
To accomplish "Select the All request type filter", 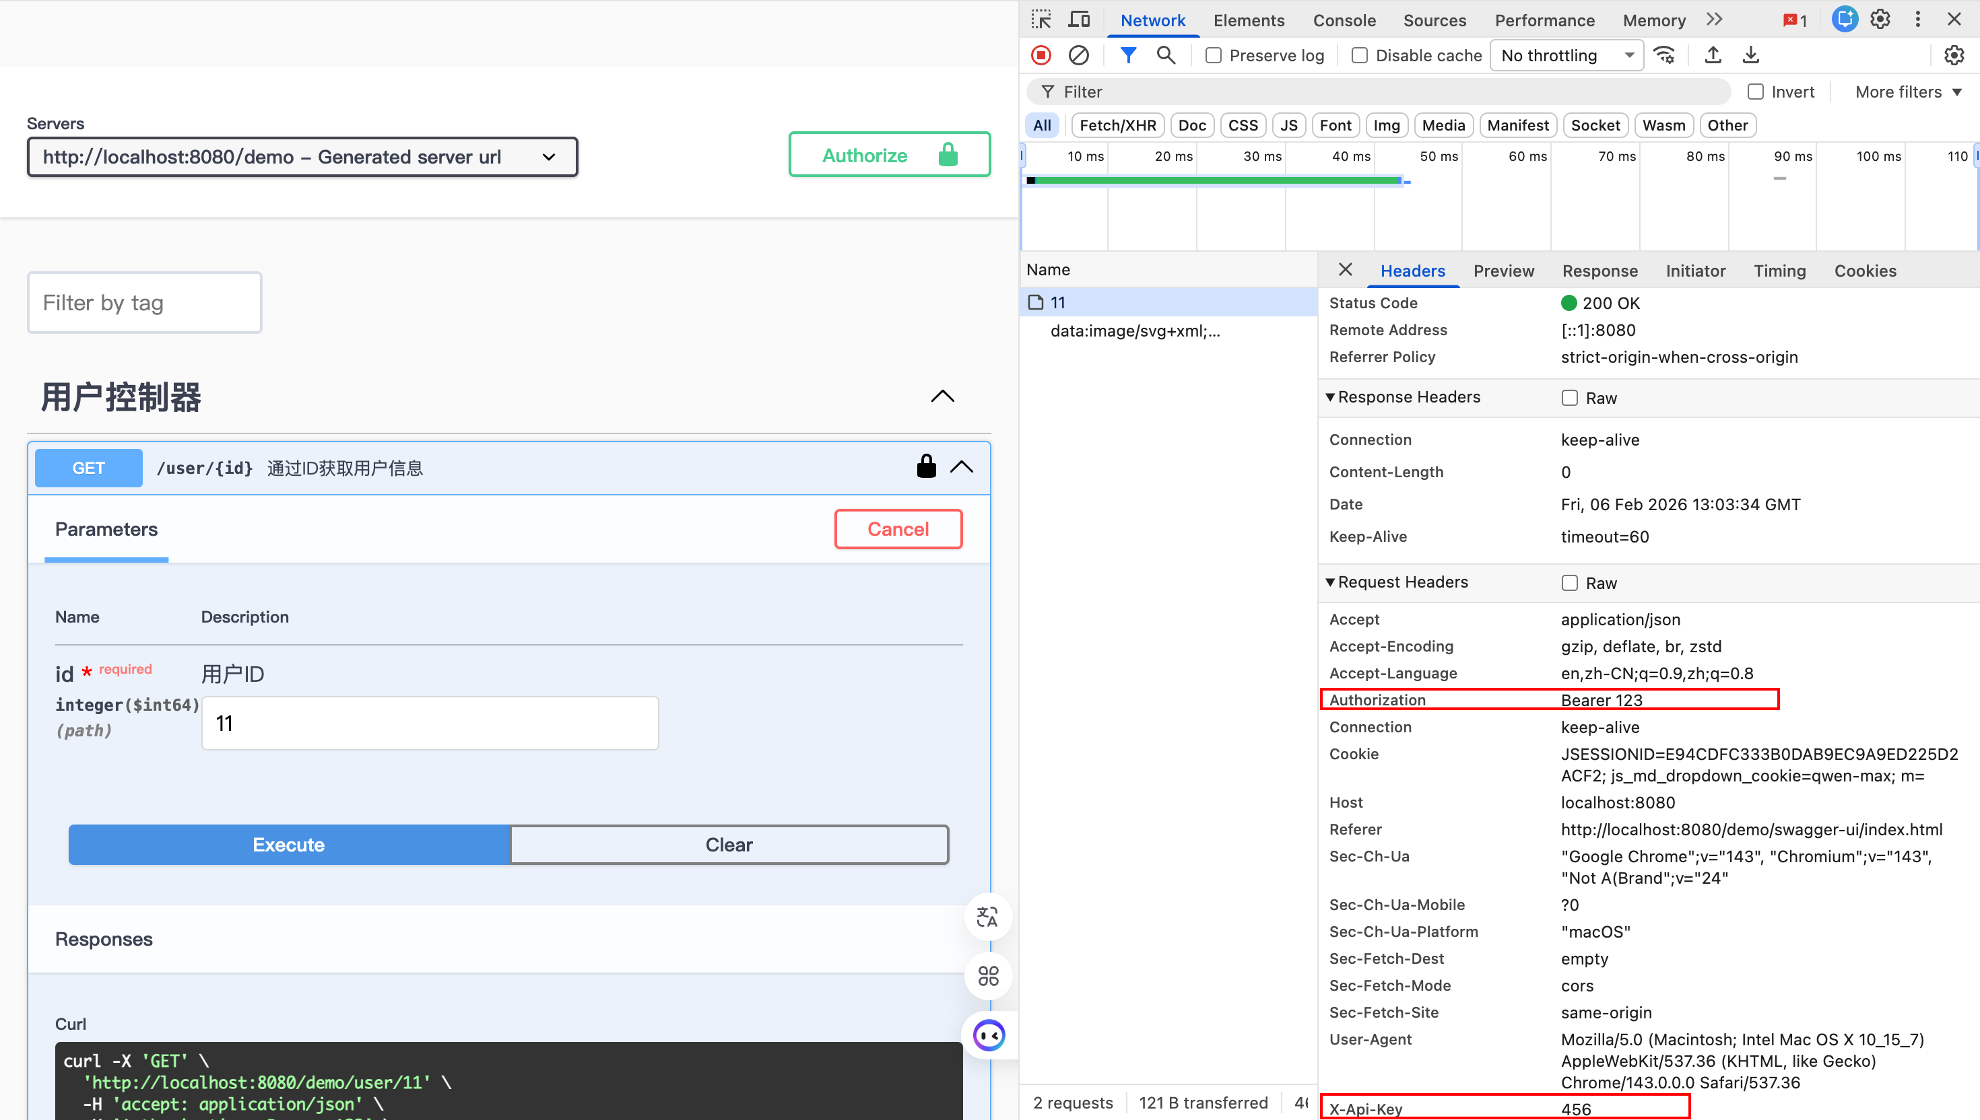I will (1042, 125).
